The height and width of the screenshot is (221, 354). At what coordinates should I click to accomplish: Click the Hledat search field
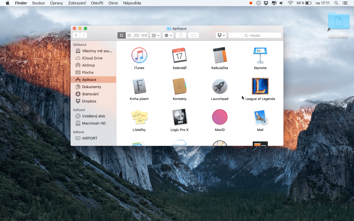255,35
